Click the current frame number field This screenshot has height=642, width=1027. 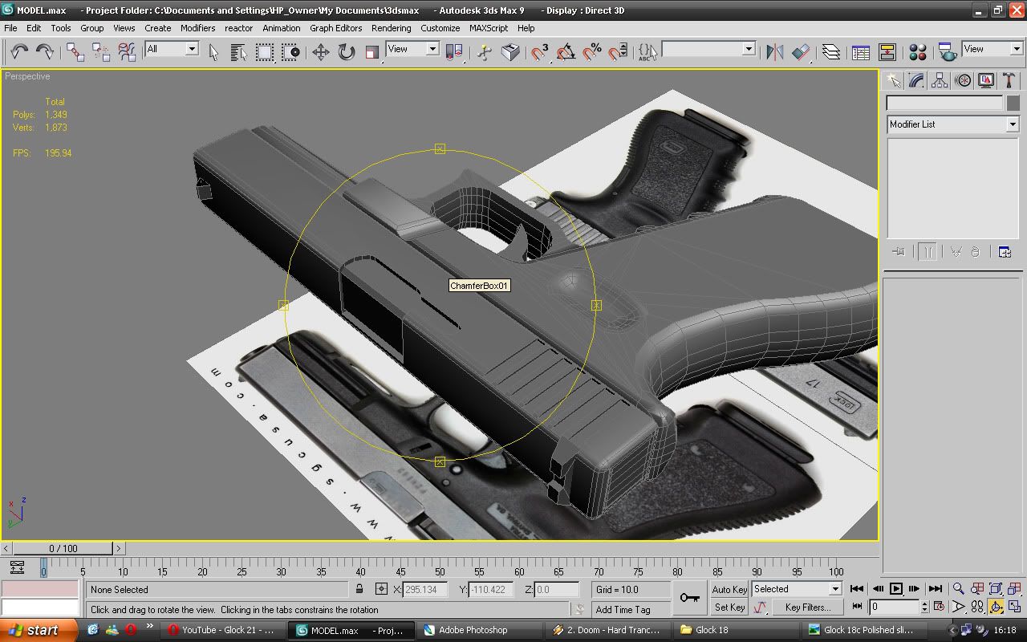click(x=895, y=607)
